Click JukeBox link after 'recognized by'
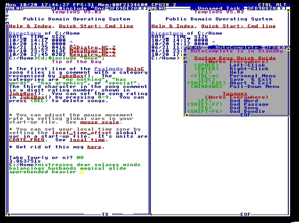Image resolution: width=299 pixels, height=223 pixels. coord(71,76)
